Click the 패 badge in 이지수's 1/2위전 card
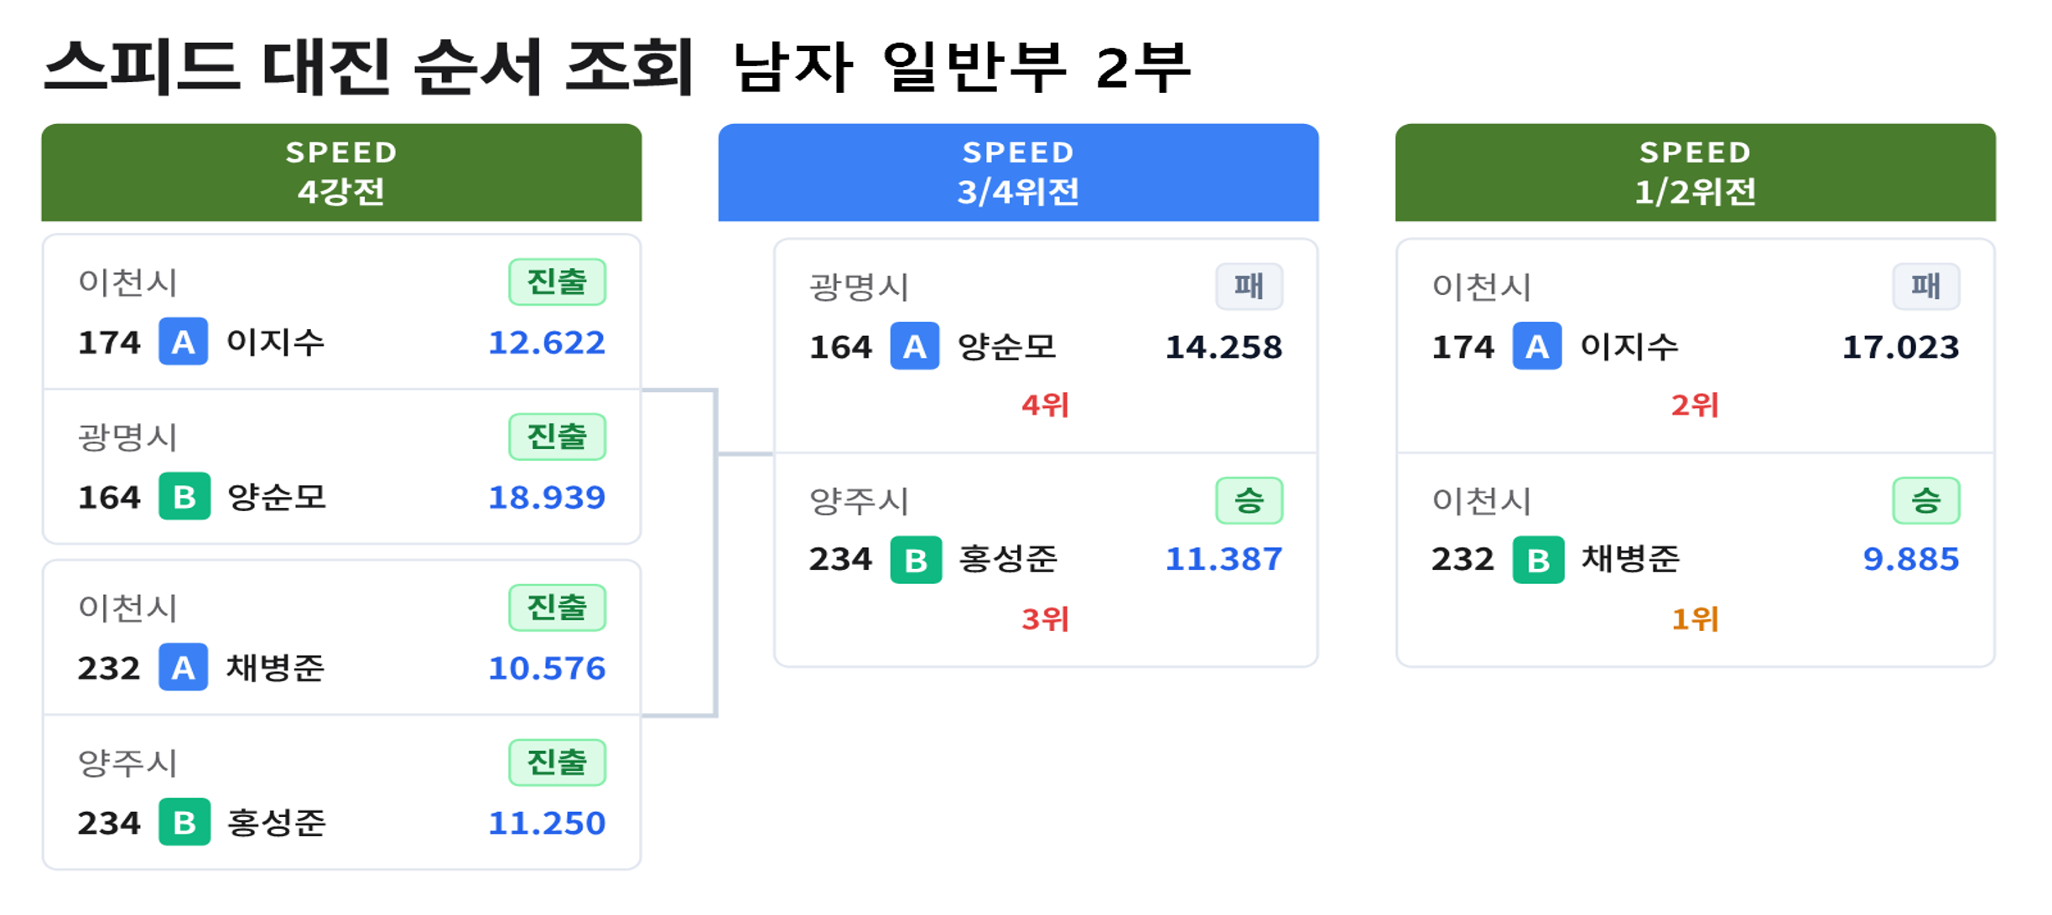 tap(1925, 287)
